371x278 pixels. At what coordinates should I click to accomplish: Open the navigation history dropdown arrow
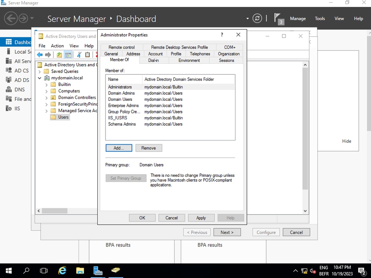[32, 18]
